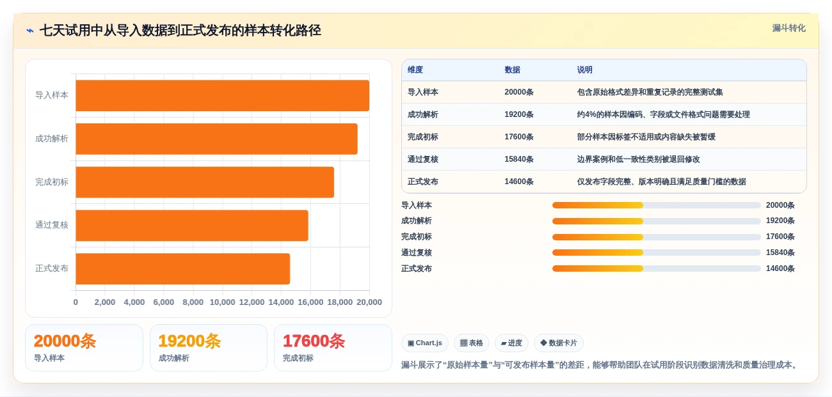Viewport: 832px width, 397px height.
Task: Click the description starting 约4%的样本
Action: pos(663,114)
